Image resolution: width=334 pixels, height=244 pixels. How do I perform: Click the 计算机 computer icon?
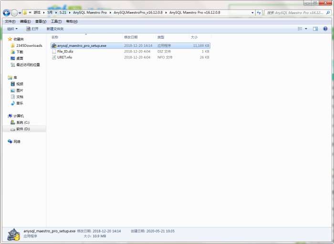10,116
